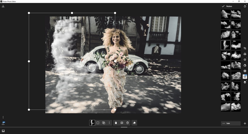
Task: Choose the first cloud overlay in left column
Action: (x=226, y=14)
